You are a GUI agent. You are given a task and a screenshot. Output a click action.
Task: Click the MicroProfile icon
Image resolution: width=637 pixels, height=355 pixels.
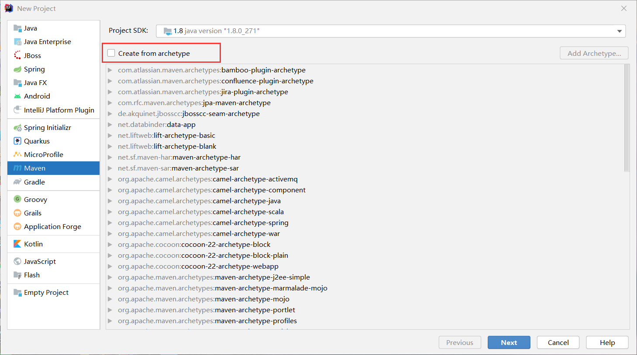coord(17,154)
